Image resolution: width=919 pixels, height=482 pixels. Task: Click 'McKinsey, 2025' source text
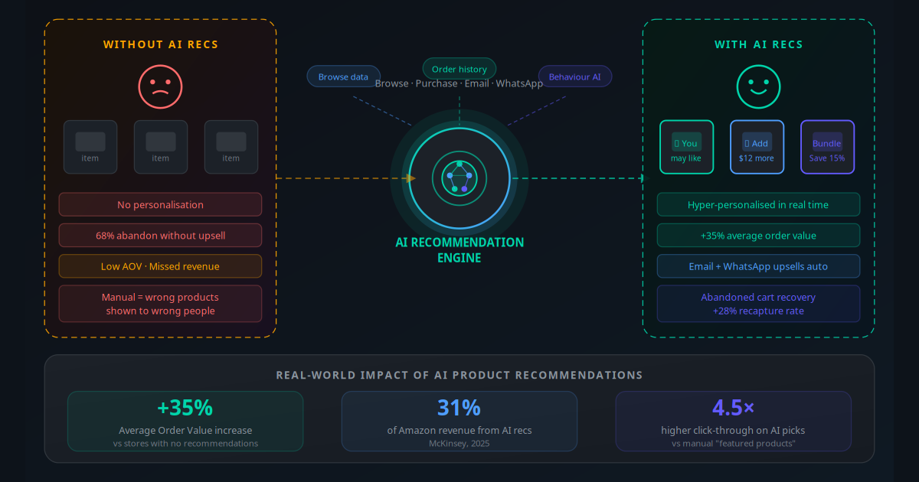(459, 443)
